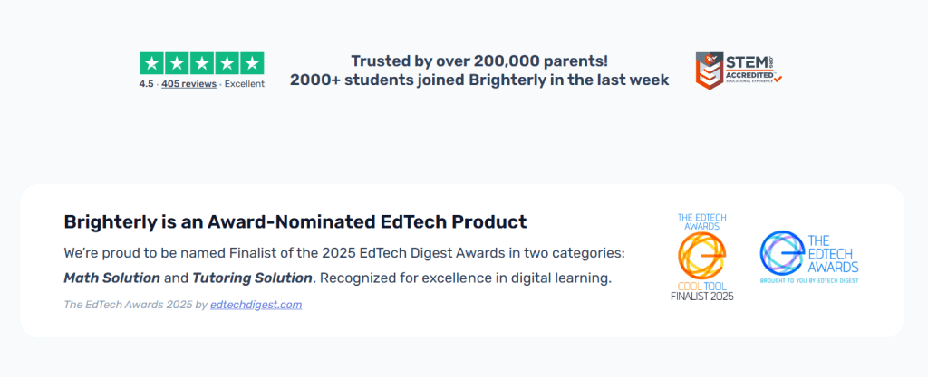
Task: Click the fourth green Trustpilot star
Action: point(227,63)
